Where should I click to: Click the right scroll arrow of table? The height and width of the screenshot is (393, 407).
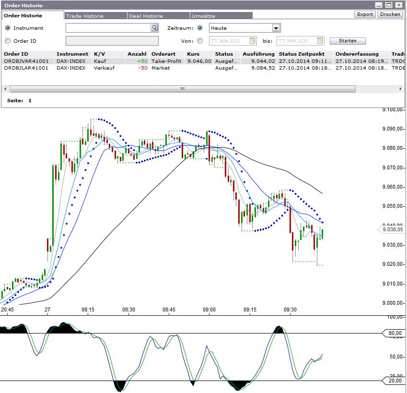tap(400, 89)
